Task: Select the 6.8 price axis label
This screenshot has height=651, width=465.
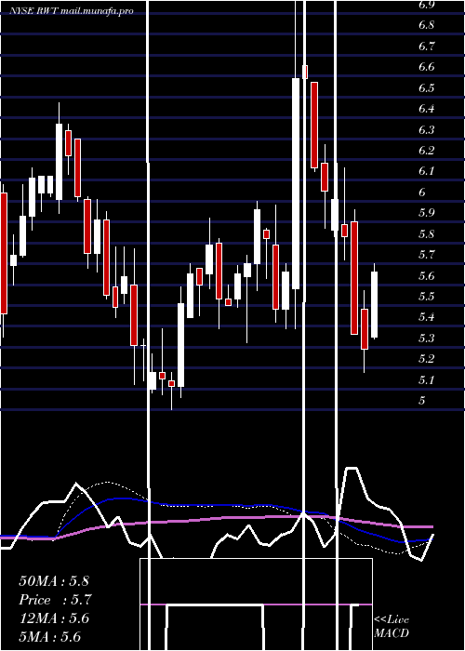Action: click(427, 25)
